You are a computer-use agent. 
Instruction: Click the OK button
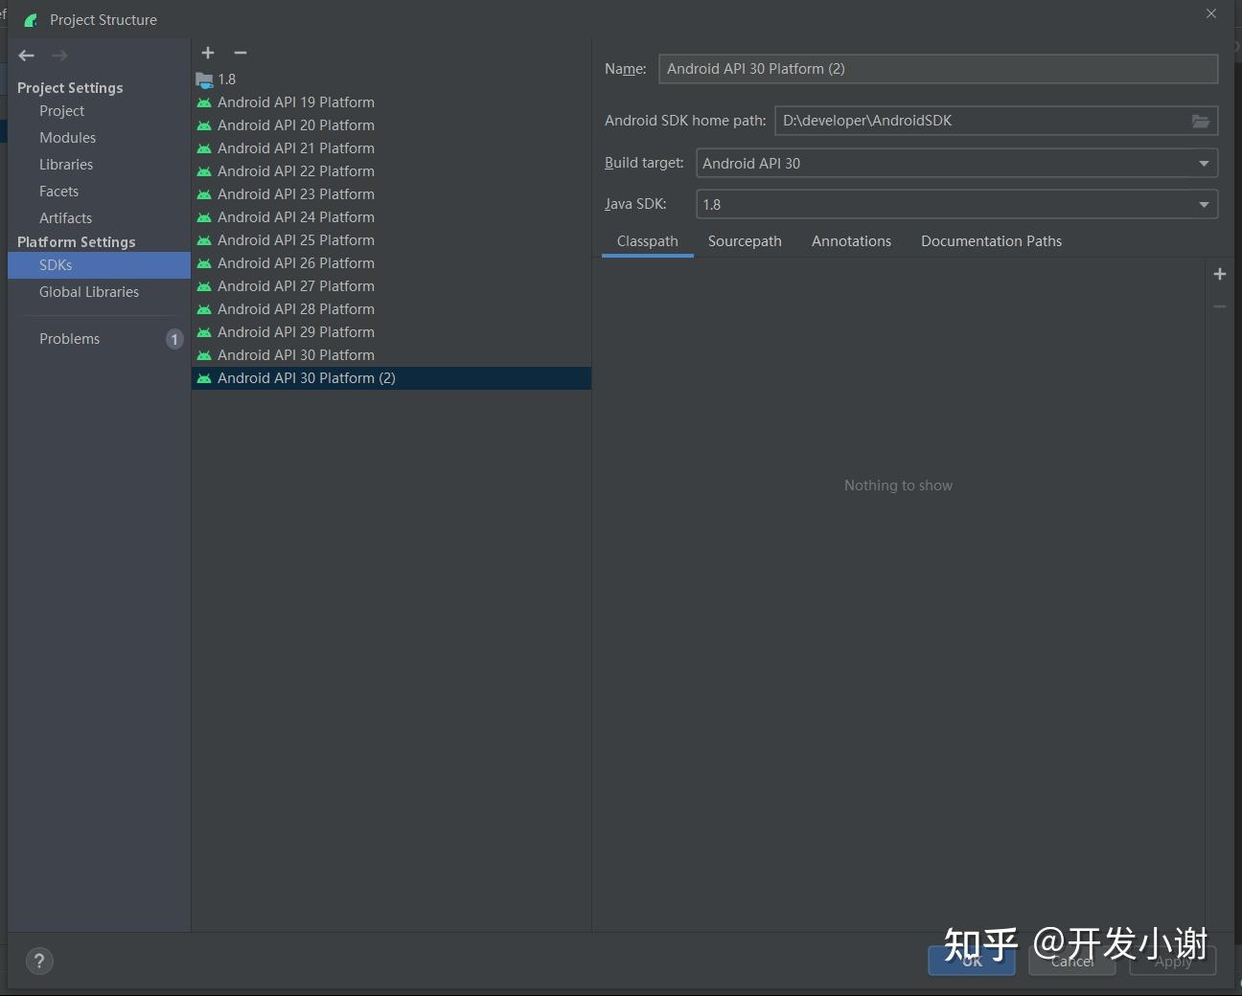pos(971,961)
